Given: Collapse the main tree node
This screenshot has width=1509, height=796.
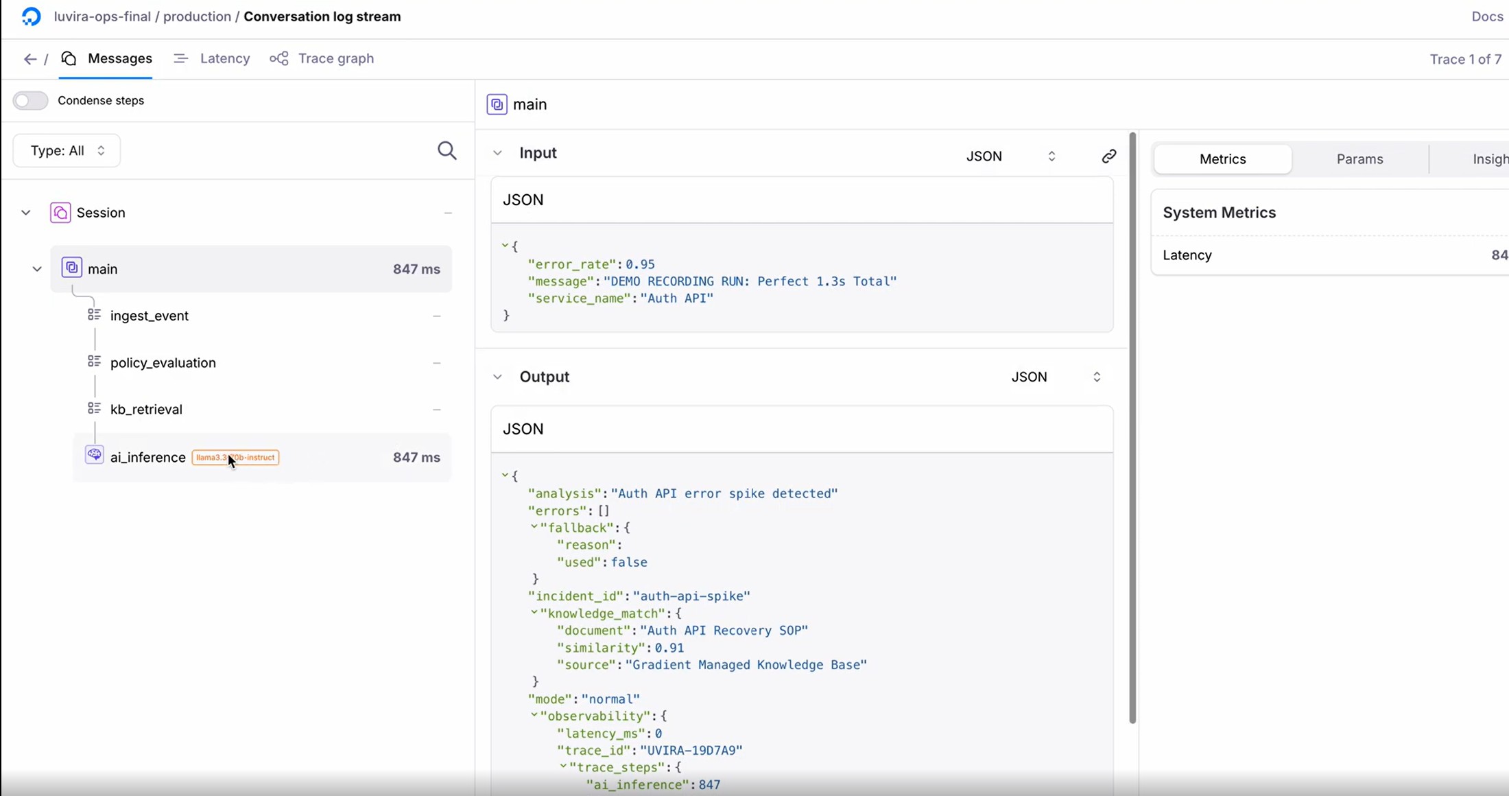Looking at the screenshot, I should [x=37, y=269].
